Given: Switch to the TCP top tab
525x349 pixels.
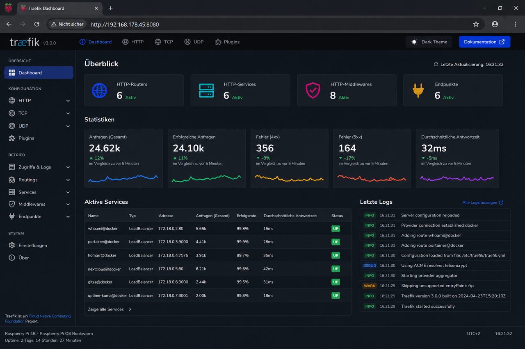Looking at the screenshot, I should (164, 42).
